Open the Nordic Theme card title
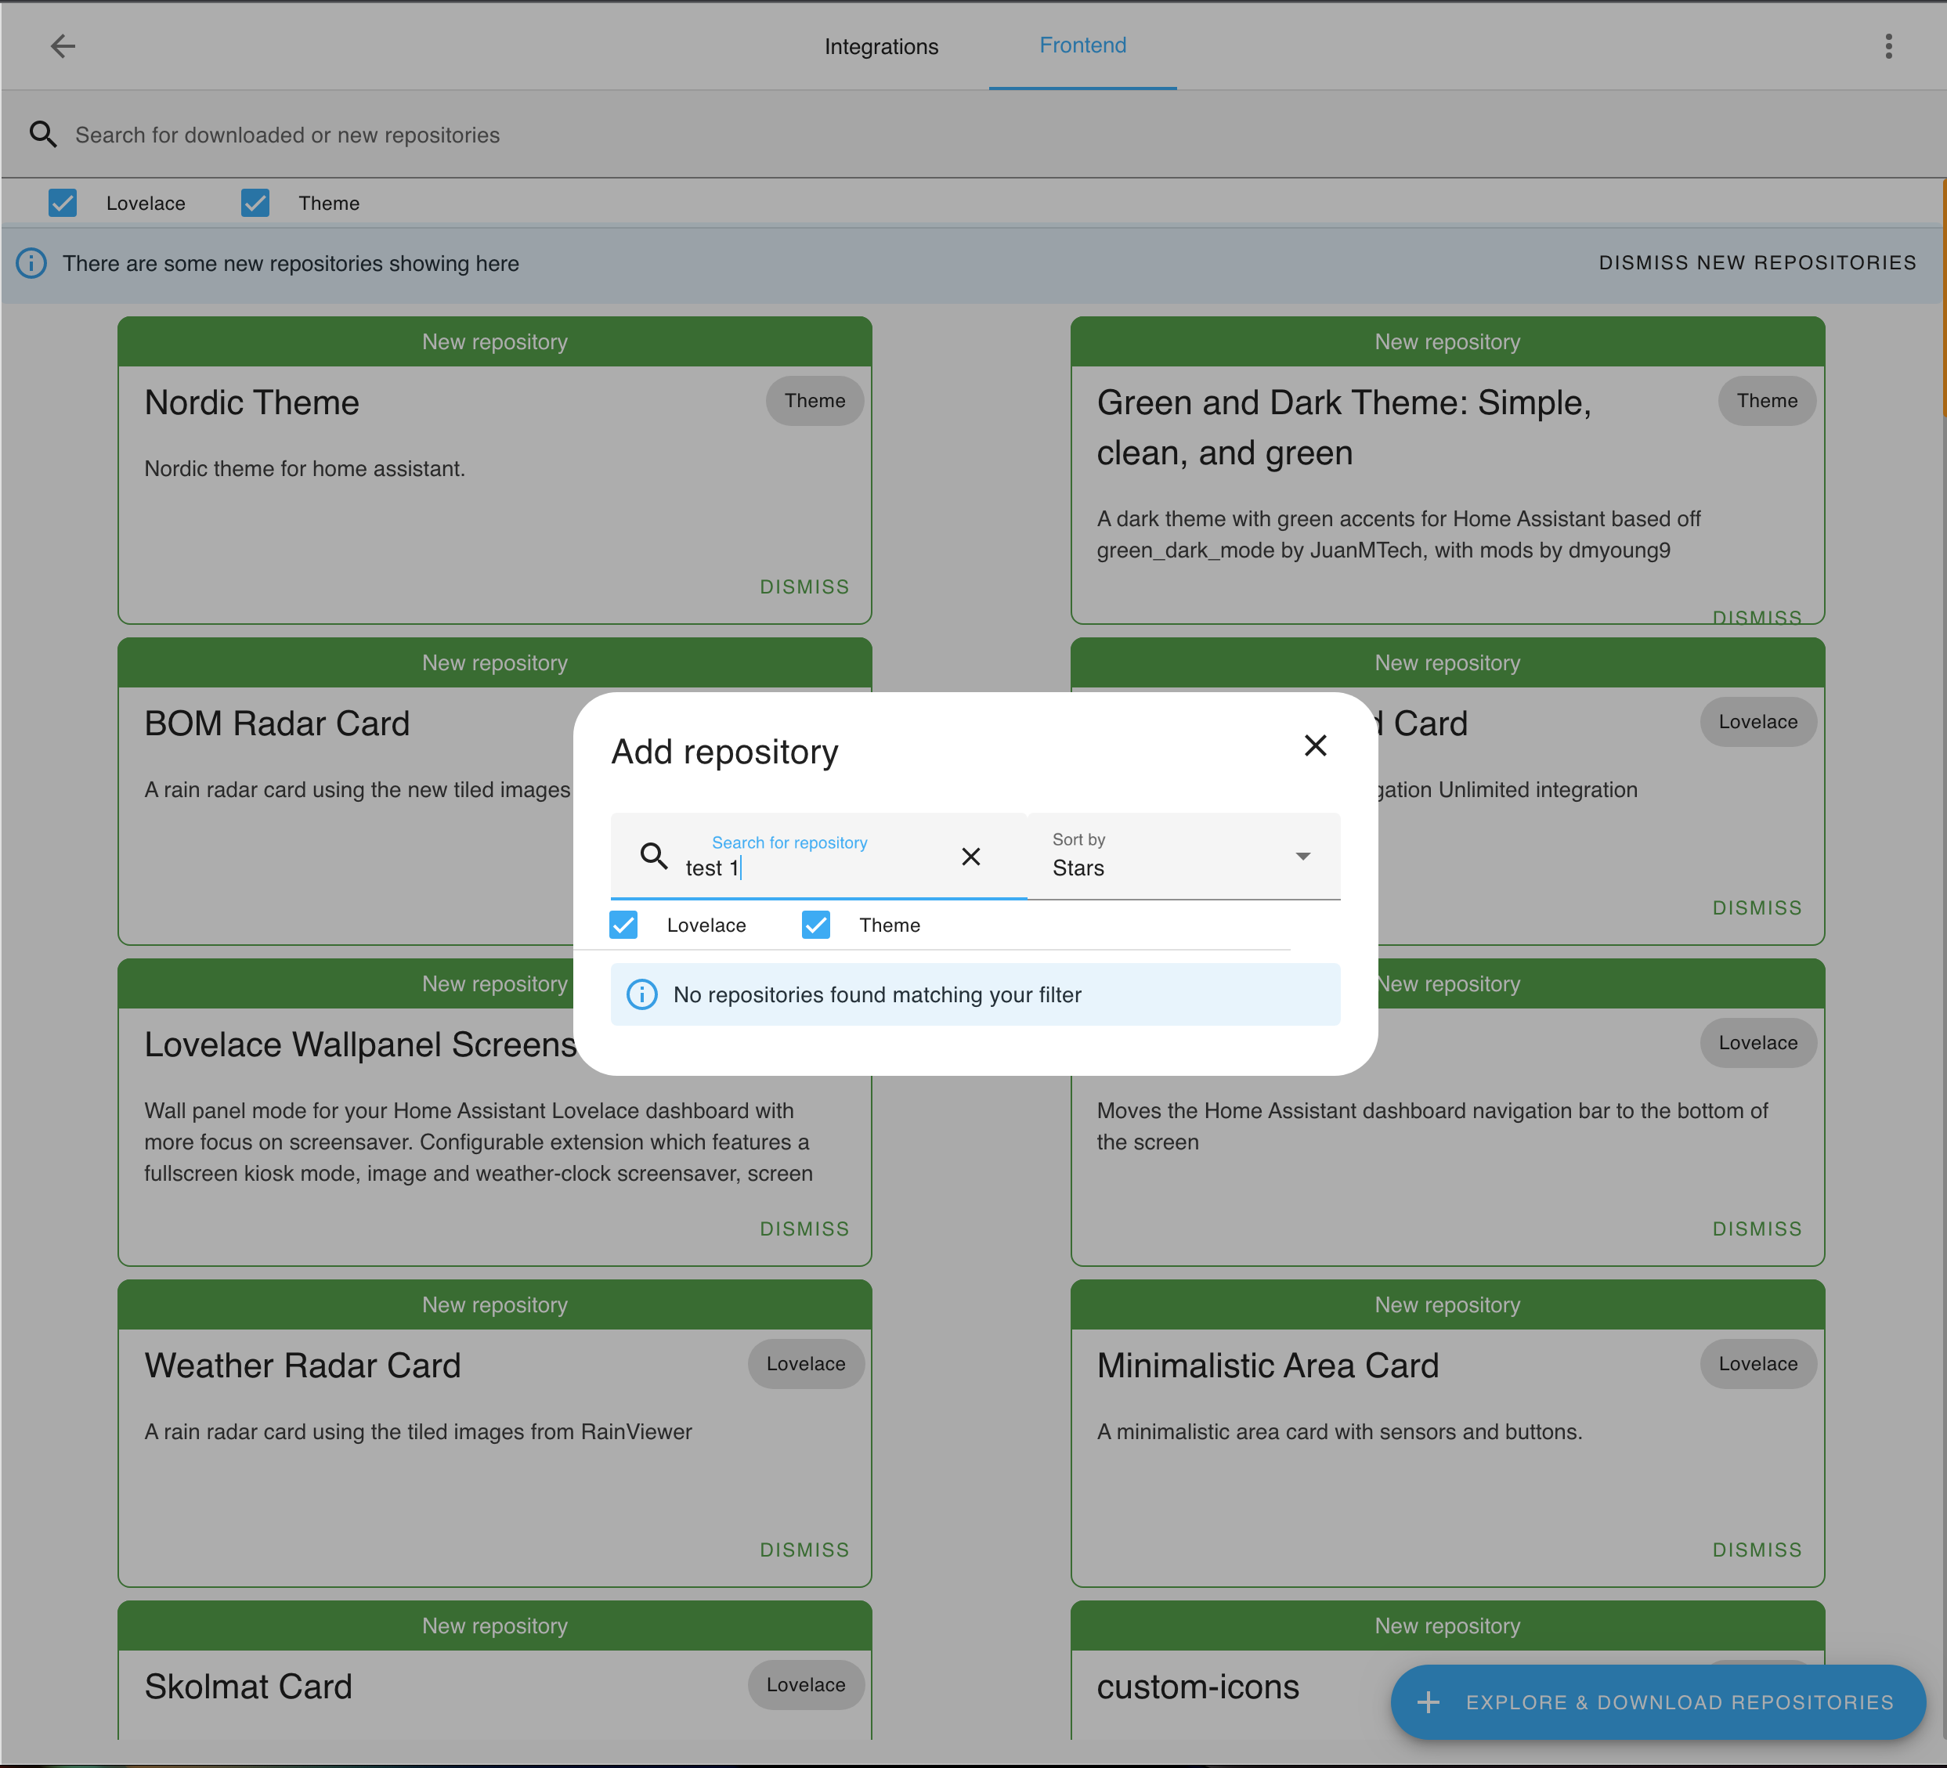 [251, 402]
